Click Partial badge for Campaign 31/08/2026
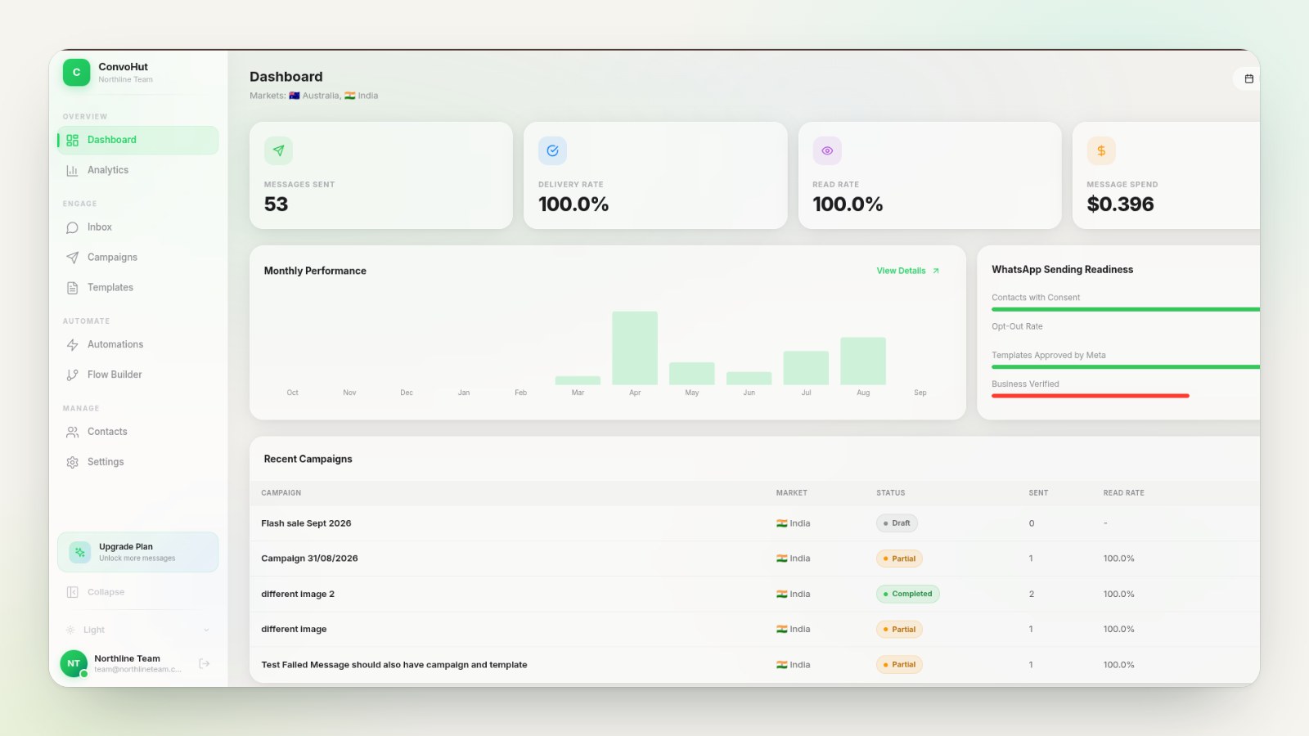 (899, 559)
